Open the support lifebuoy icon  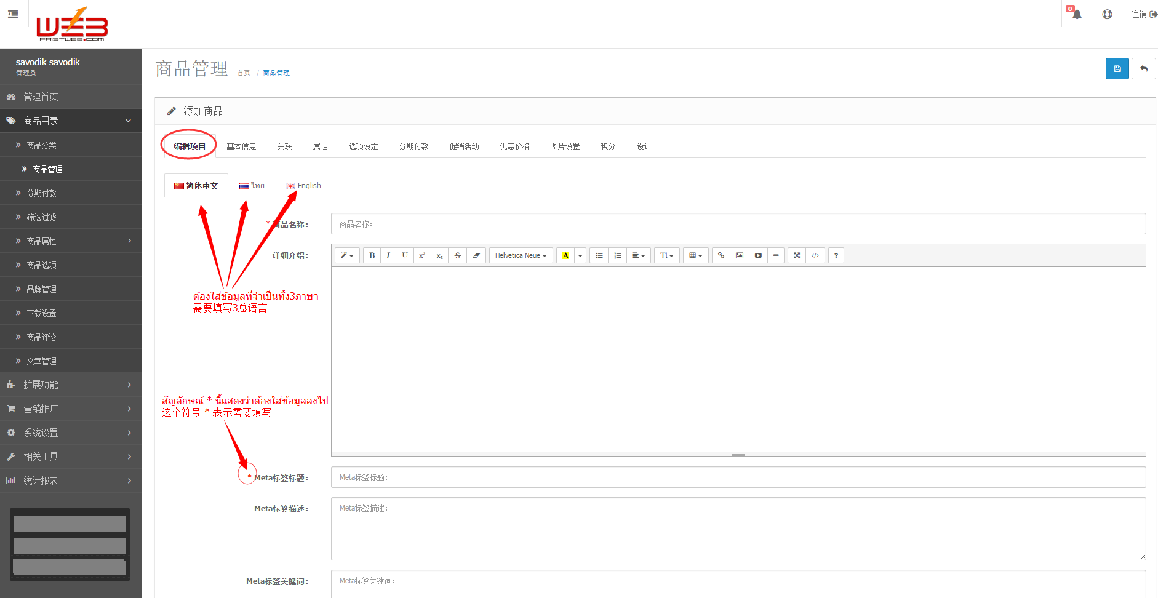1107,14
